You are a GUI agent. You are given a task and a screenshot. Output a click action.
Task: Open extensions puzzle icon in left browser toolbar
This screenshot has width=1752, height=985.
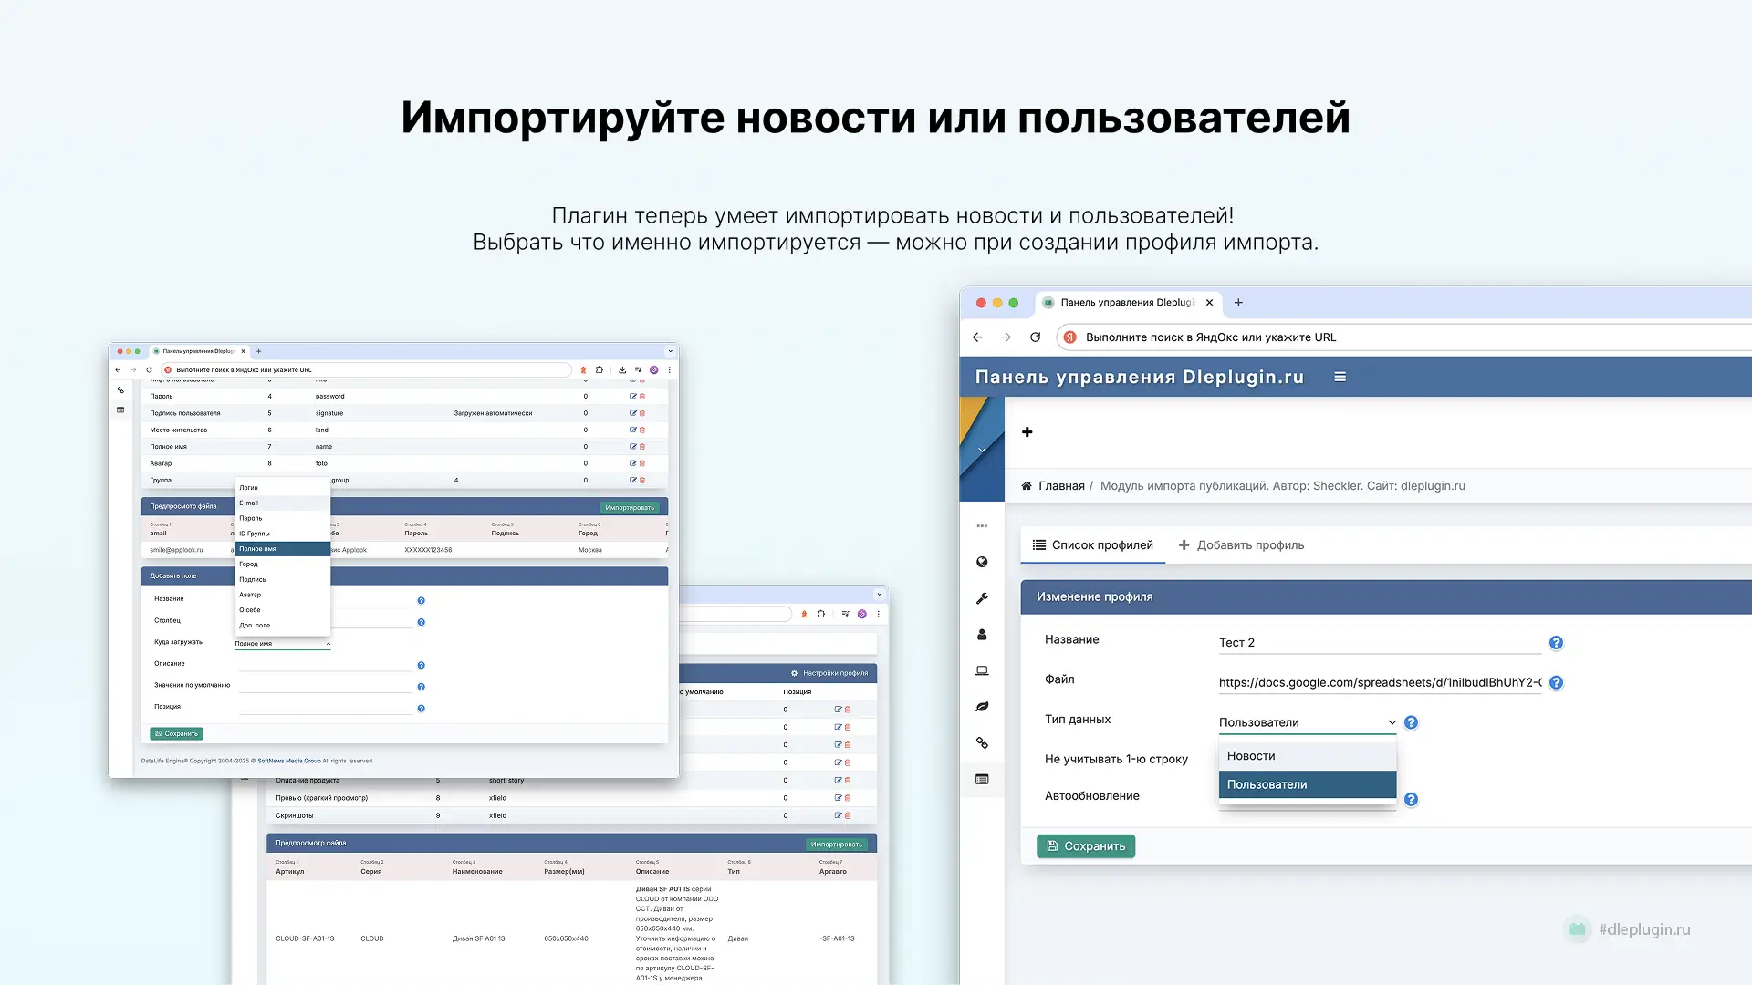(600, 370)
